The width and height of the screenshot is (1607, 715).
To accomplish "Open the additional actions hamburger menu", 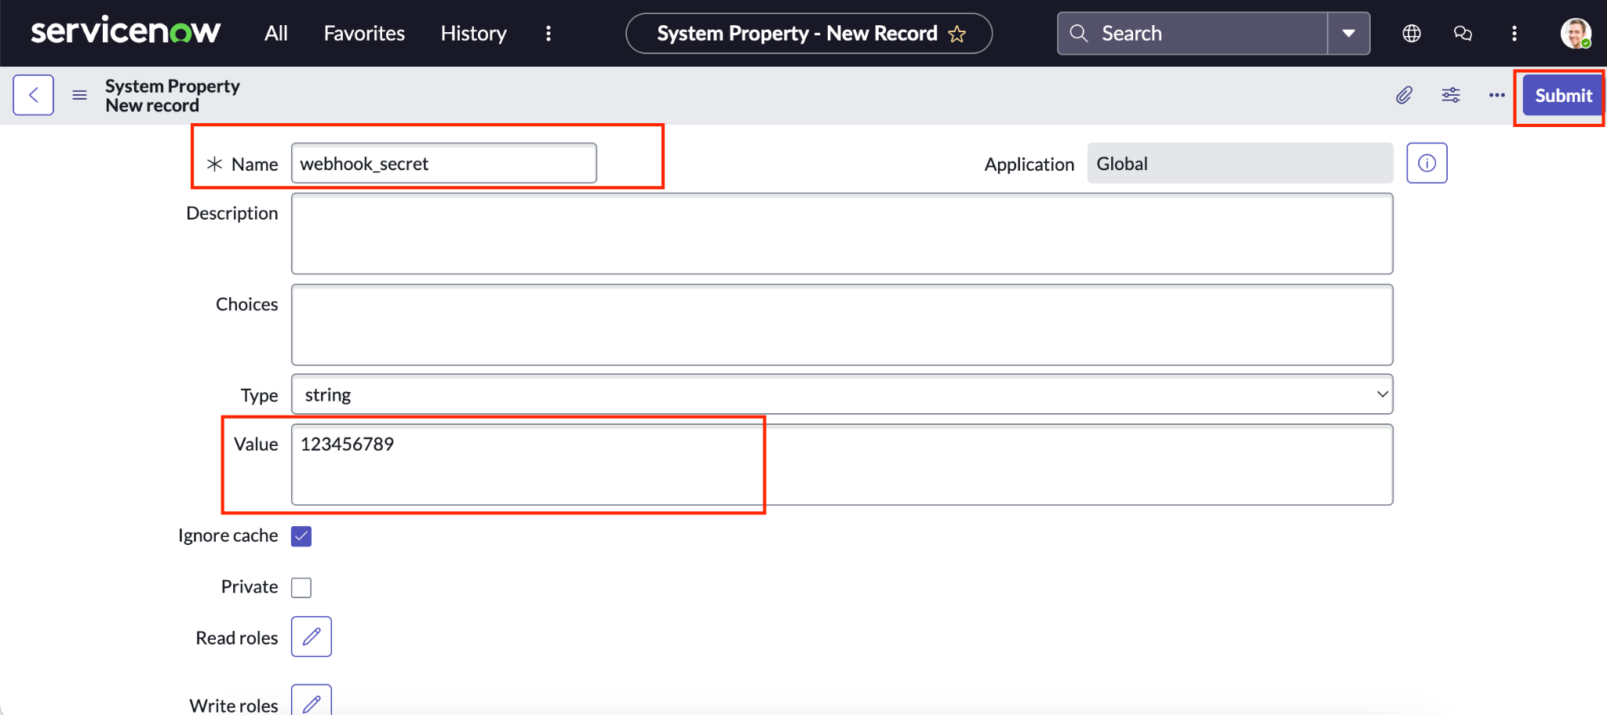I will pyautogui.click(x=78, y=94).
